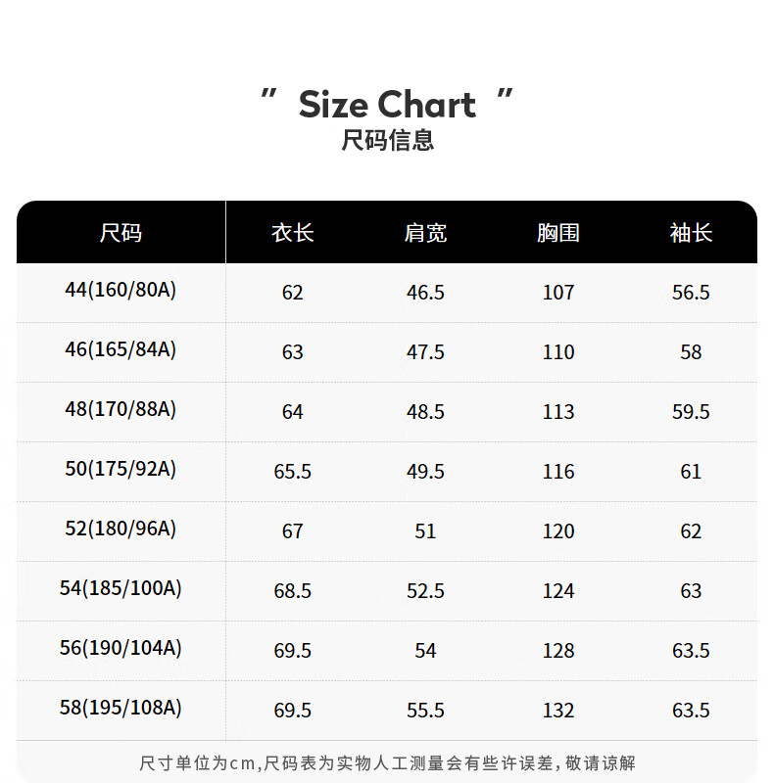The width and height of the screenshot is (774, 783).
Task: Click the 肩宽 column header
Action: tap(425, 233)
